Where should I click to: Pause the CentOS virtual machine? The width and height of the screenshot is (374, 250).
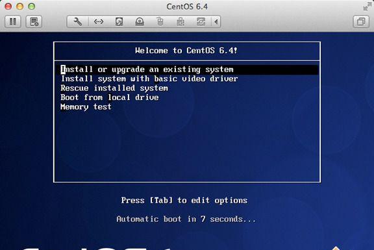point(13,21)
